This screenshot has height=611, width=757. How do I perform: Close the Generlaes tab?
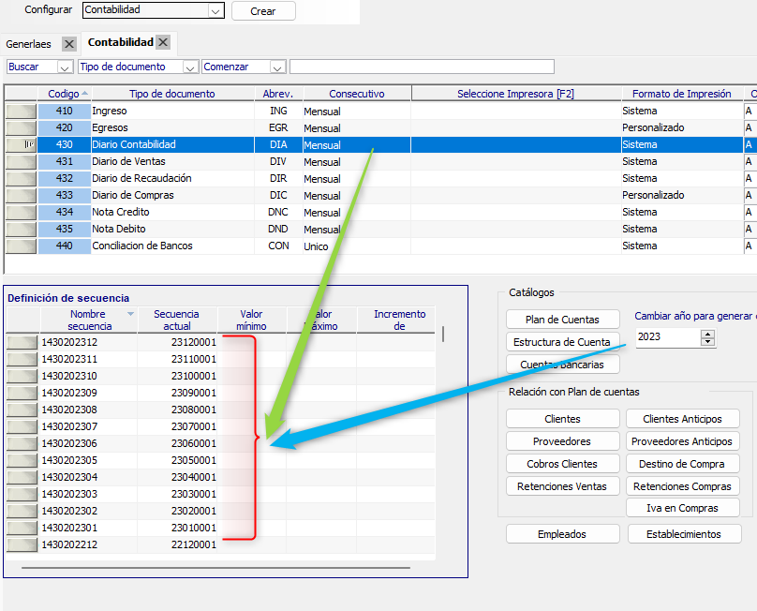click(x=68, y=44)
